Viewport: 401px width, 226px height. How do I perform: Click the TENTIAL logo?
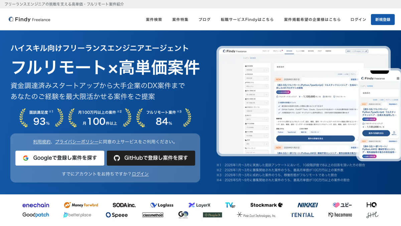click(302, 215)
